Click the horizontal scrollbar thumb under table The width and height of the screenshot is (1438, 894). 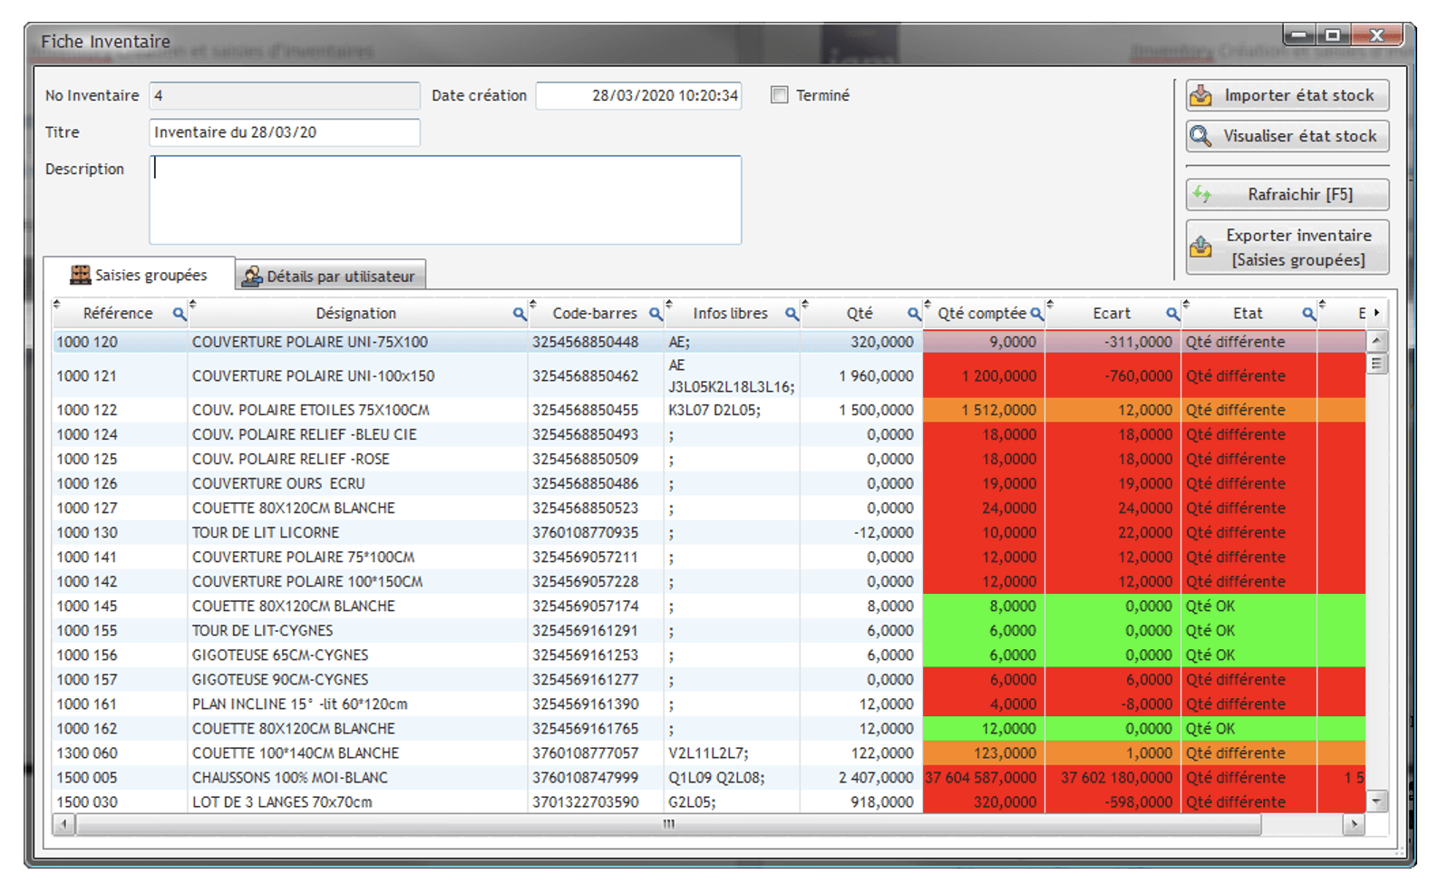[669, 824]
